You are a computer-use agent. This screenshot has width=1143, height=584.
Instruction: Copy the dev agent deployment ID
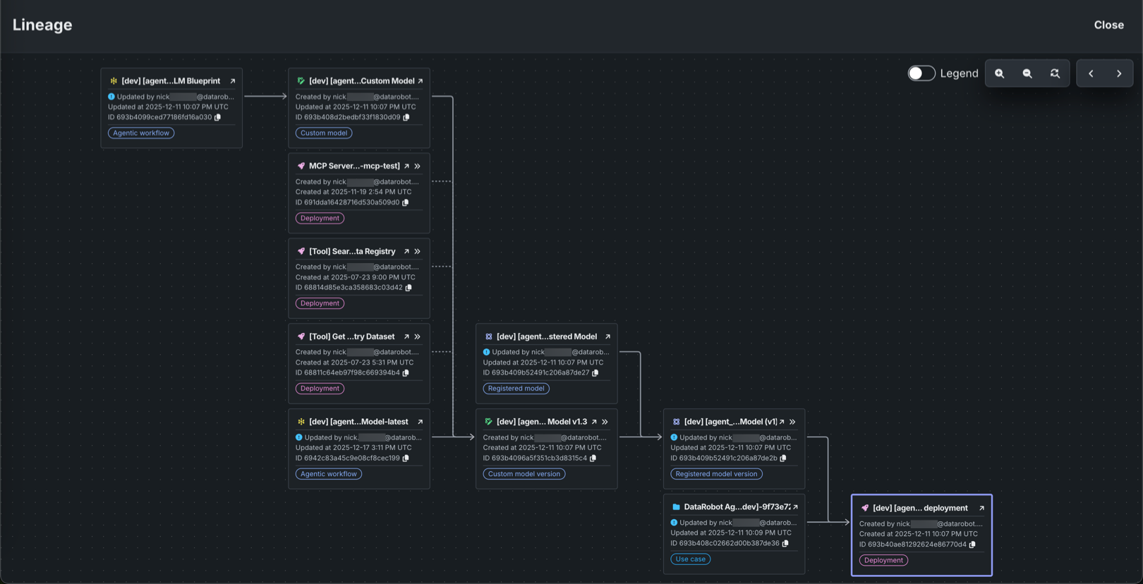pos(972,545)
